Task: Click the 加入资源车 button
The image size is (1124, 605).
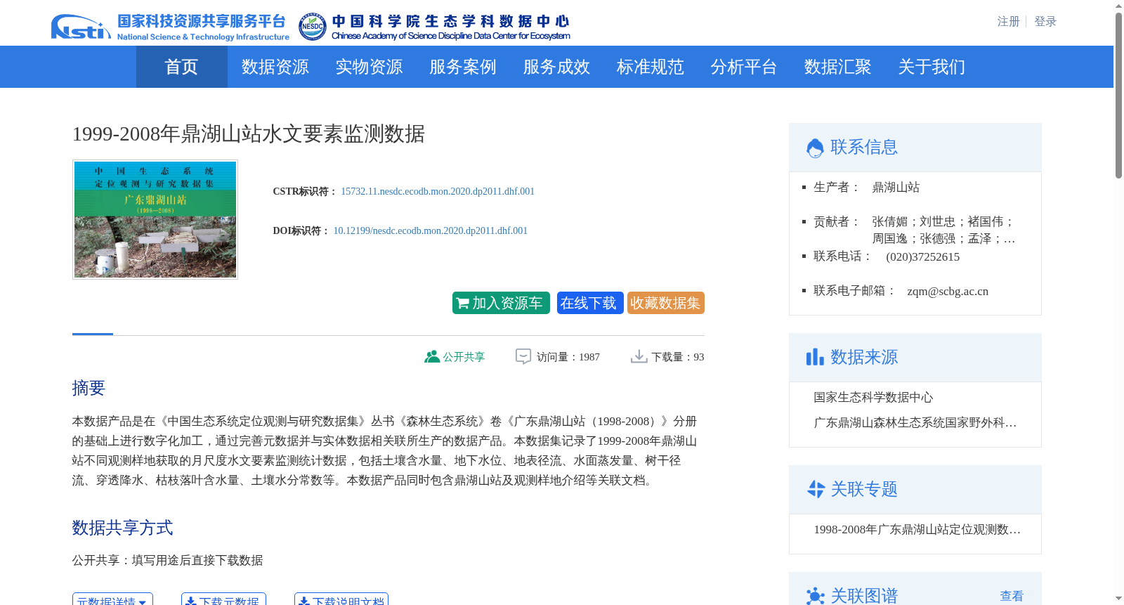Action: pos(501,303)
